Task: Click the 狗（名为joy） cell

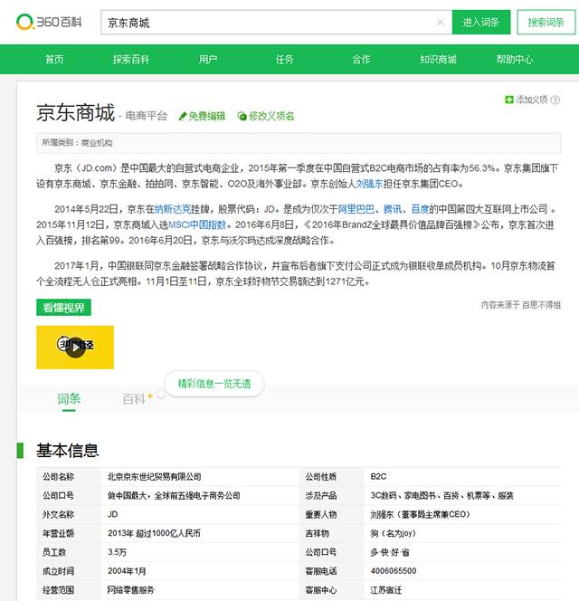Action: (x=394, y=533)
